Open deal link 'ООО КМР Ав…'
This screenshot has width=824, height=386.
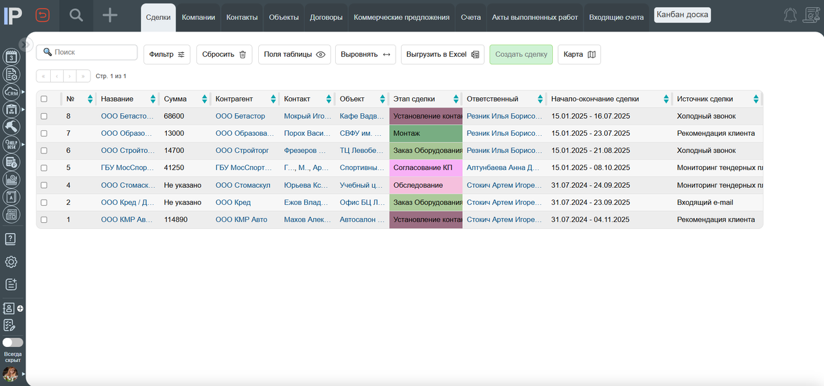click(126, 220)
